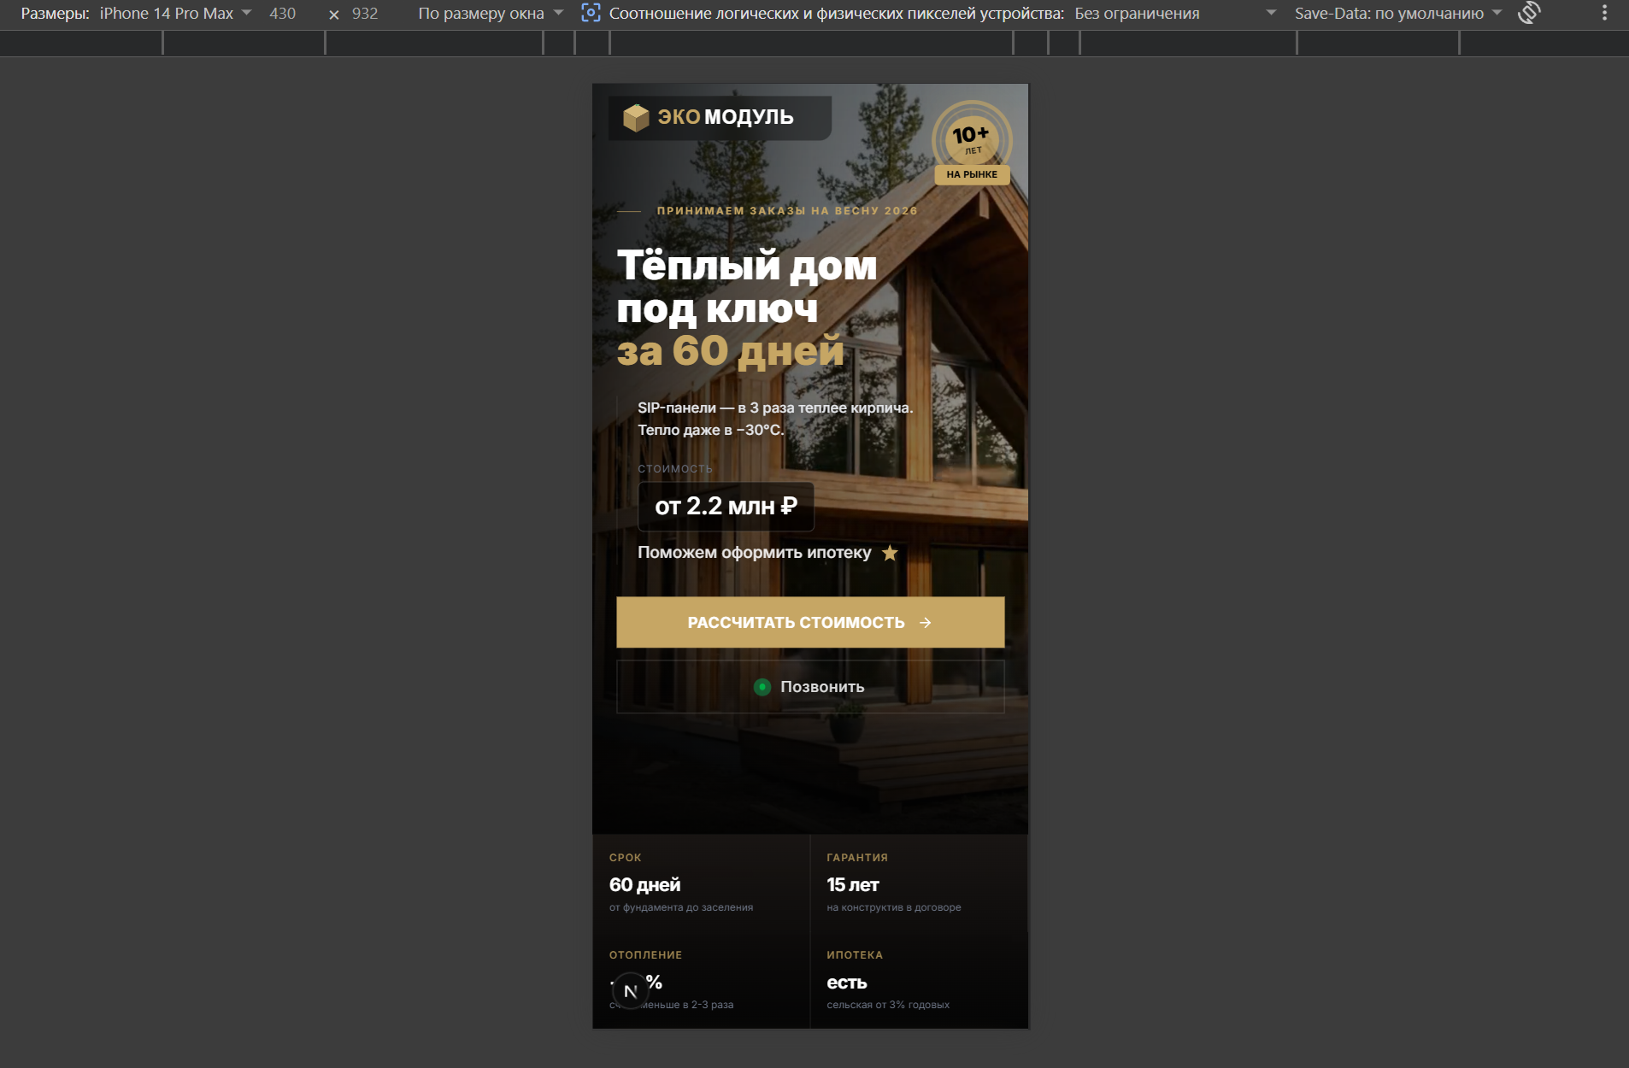Click 'сельская от 3% годовых' caption
1629x1068 pixels.
888,1005
